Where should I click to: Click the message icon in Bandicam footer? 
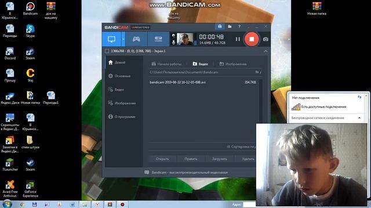coord(147,172)
